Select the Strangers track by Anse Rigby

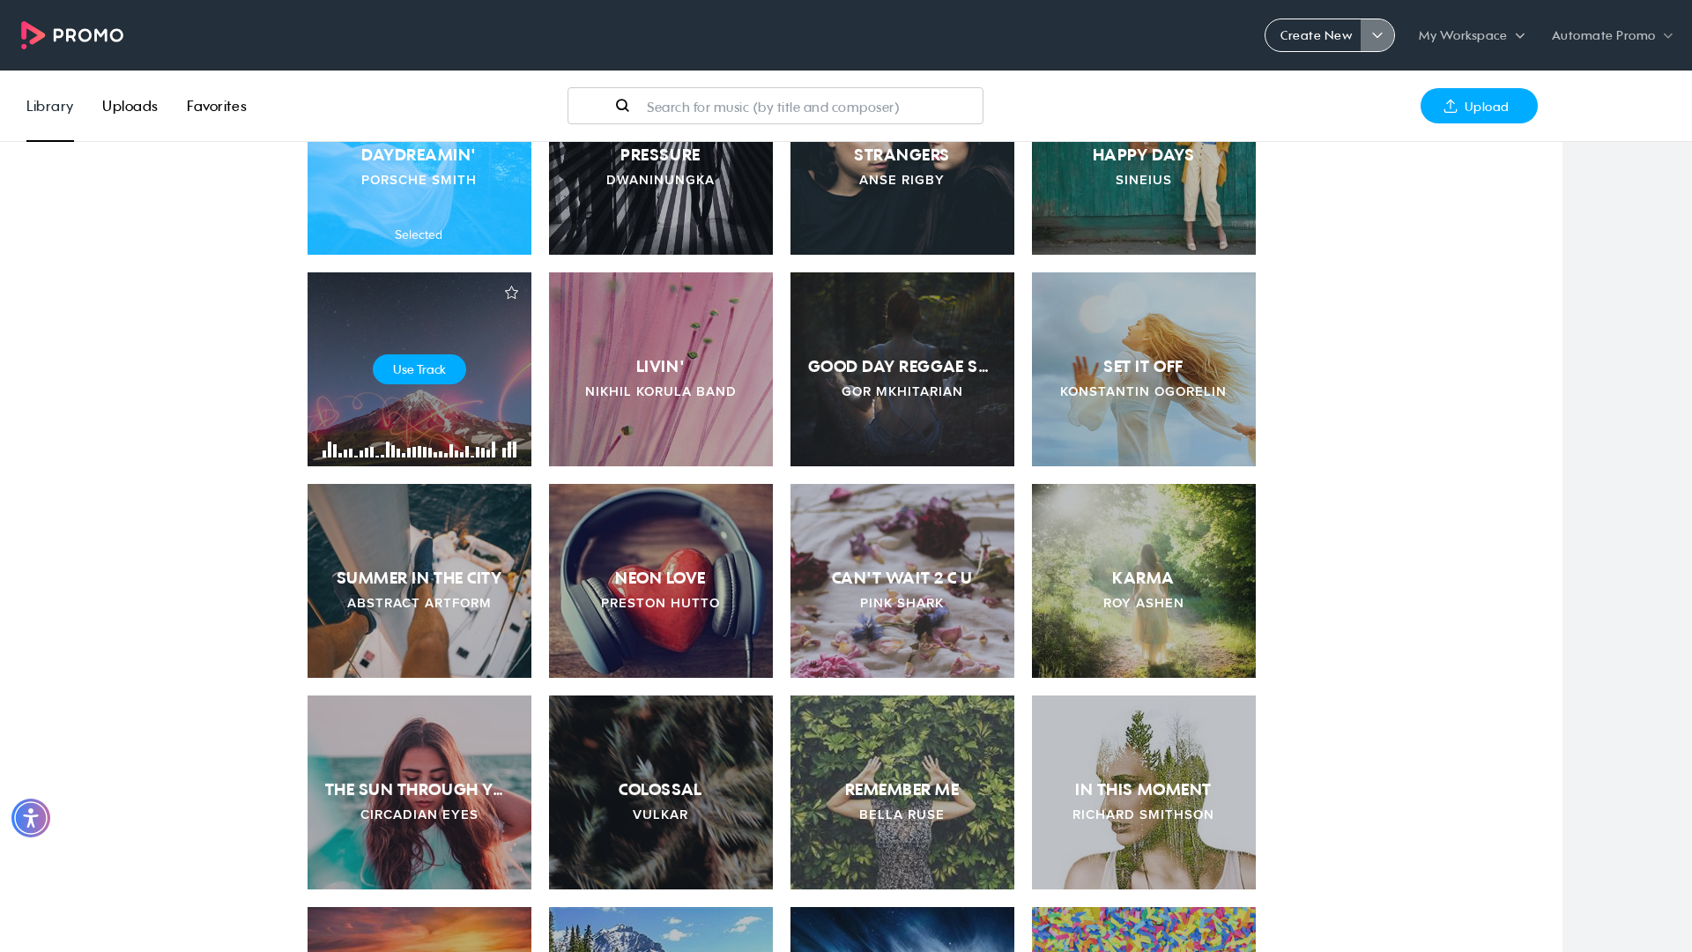point(902,198)
